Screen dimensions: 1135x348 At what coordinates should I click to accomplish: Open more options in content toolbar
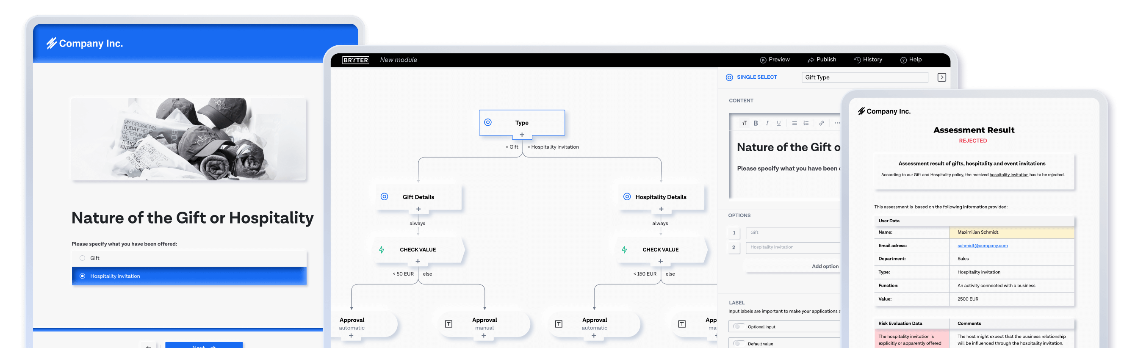pos(837,123)
